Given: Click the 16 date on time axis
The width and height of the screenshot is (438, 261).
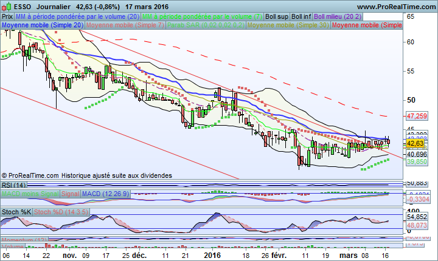Looking at the screenshot, I should click(385, 256).
